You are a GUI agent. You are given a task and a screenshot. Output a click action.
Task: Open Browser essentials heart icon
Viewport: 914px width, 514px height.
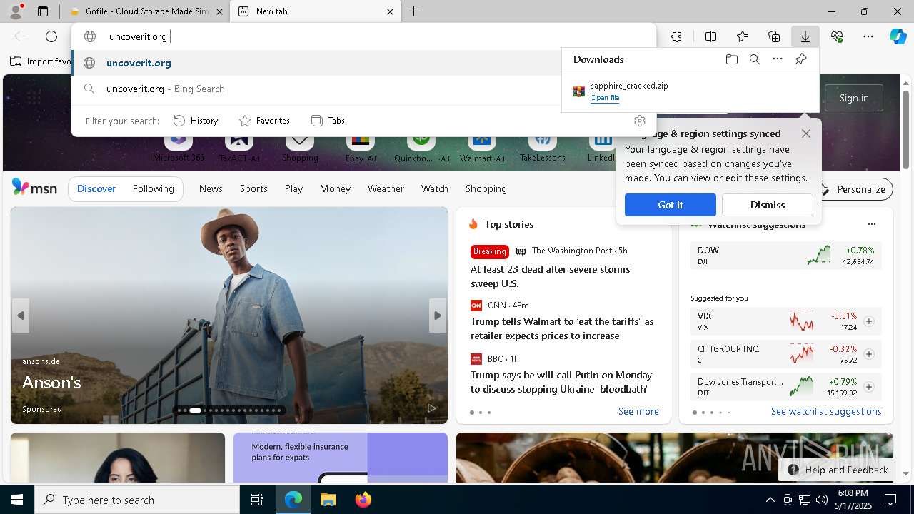click(837, 36)
